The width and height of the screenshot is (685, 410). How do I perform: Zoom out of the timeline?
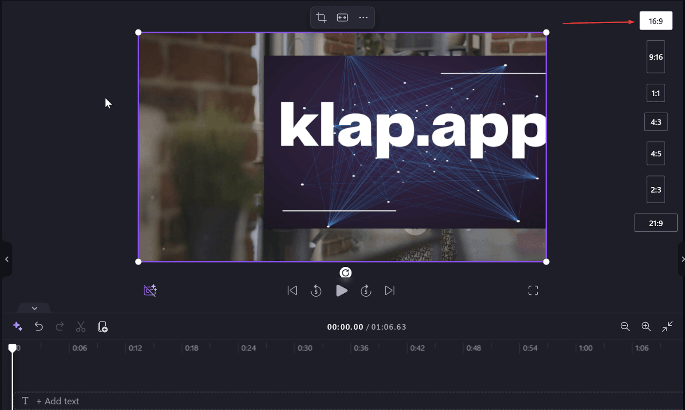tap(625, 327)
